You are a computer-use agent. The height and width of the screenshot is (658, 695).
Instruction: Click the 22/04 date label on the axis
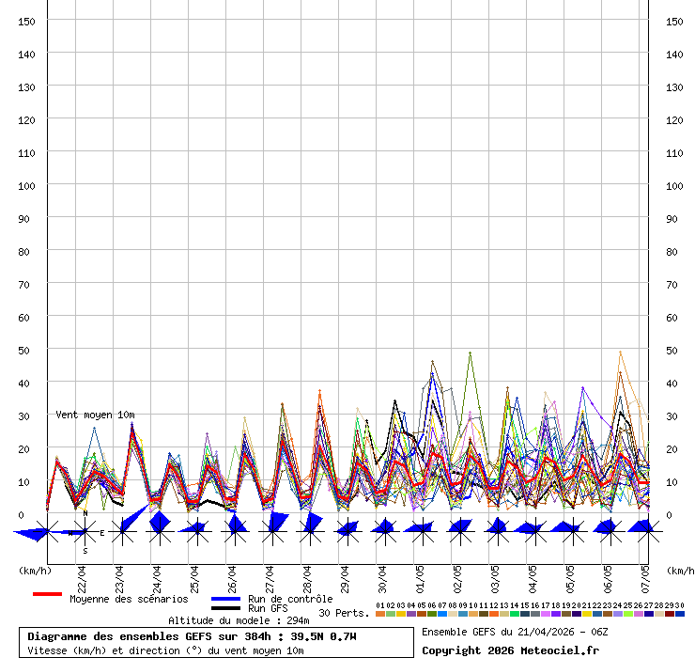click(82, 574)
